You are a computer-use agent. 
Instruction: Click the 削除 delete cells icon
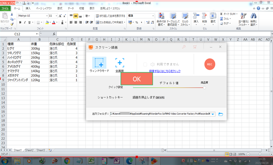[x=204, y=16]
